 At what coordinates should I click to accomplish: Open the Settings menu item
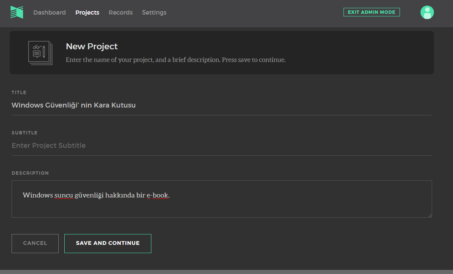coord(154,12)
